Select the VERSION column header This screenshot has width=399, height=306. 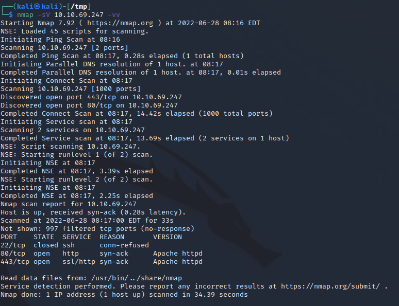point(168,237)
